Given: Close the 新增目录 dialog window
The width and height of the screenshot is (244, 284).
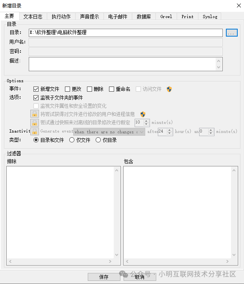Looking at the screenshot, I should pyautogui.click(x=238, y=6).
